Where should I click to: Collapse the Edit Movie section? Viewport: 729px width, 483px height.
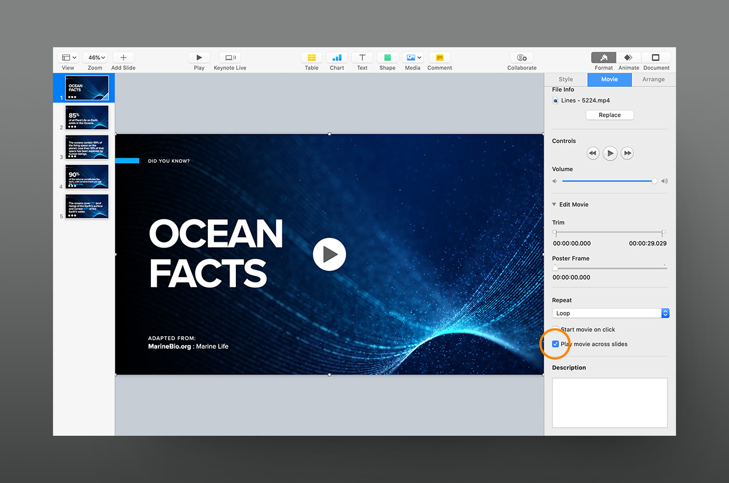click(x=555, y=205)
